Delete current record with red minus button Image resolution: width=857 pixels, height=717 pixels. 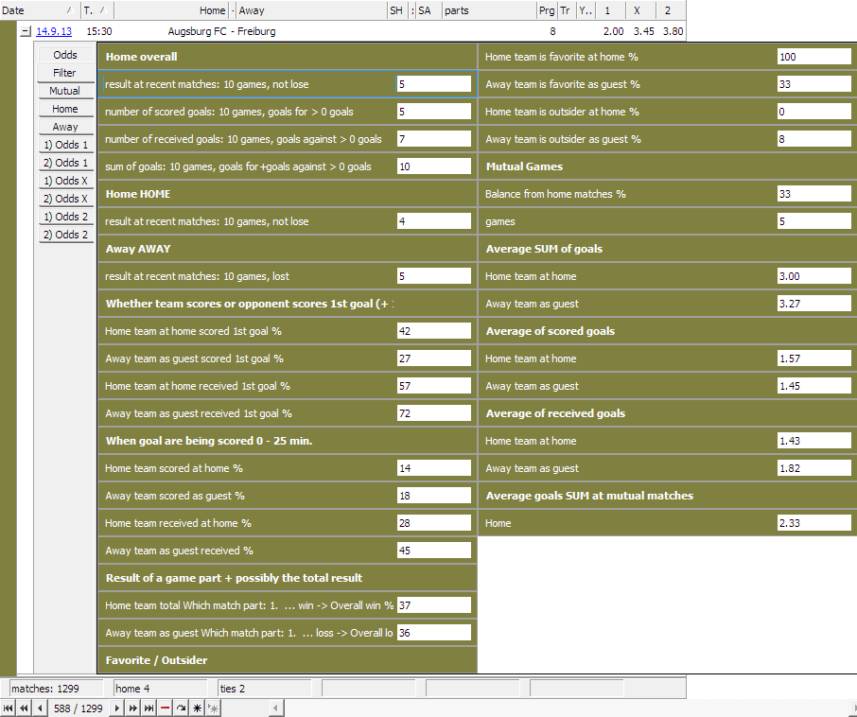[x=165, y=708]
